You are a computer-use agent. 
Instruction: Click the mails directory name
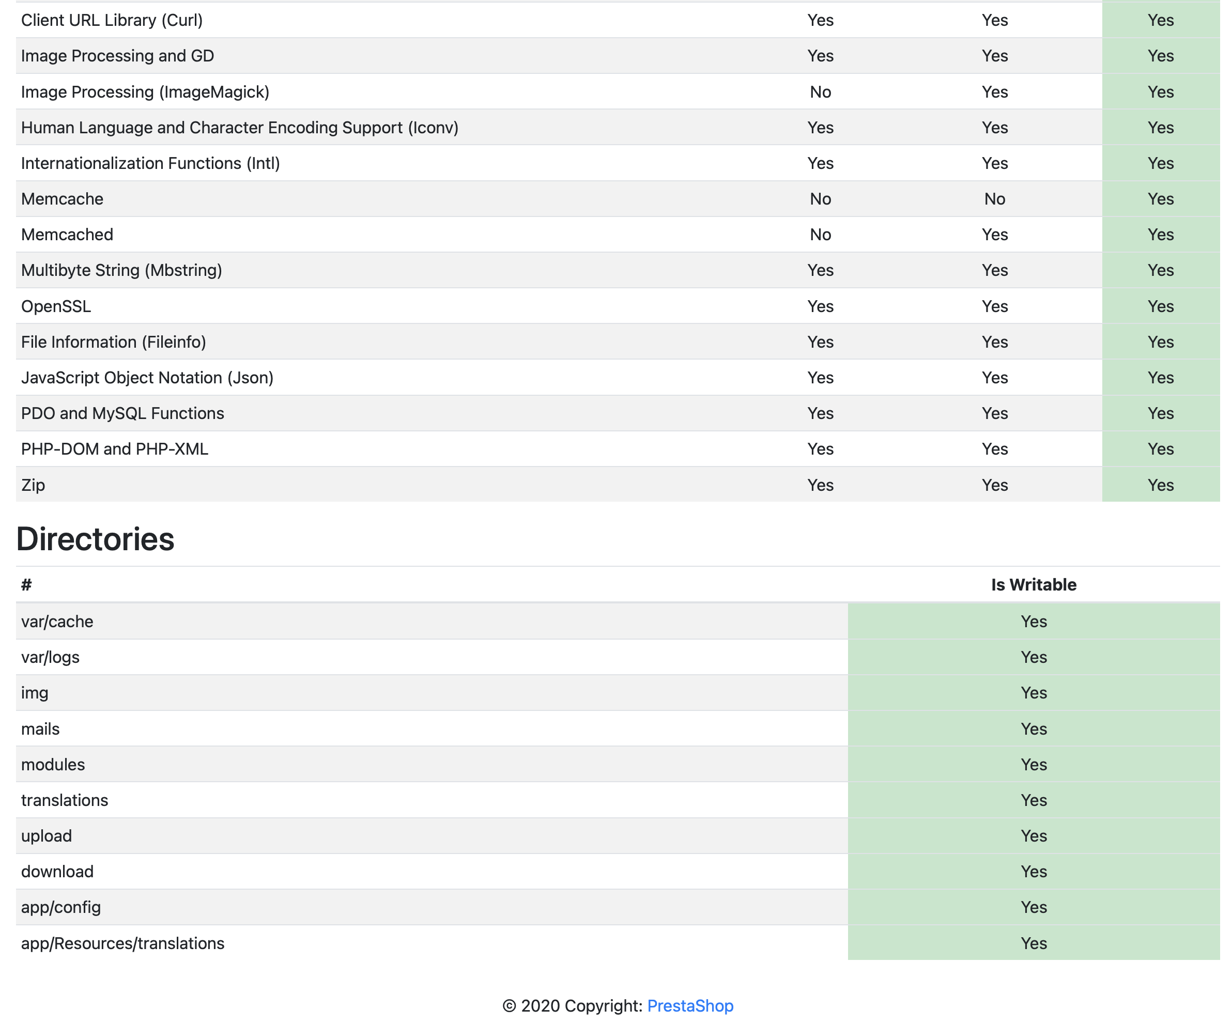(x=40, y=728)
